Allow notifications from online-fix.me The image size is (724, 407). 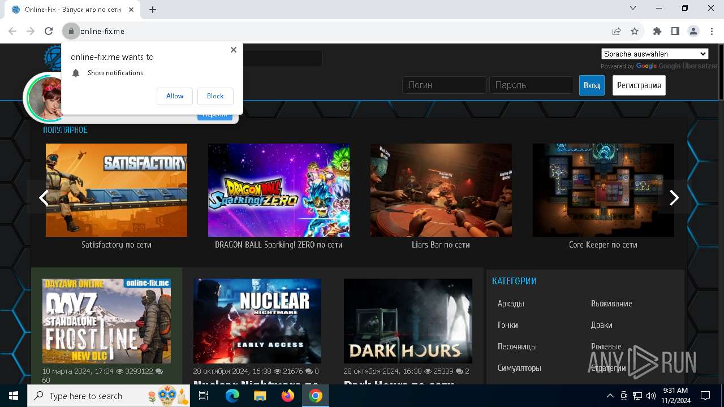(x=175, y=96)
